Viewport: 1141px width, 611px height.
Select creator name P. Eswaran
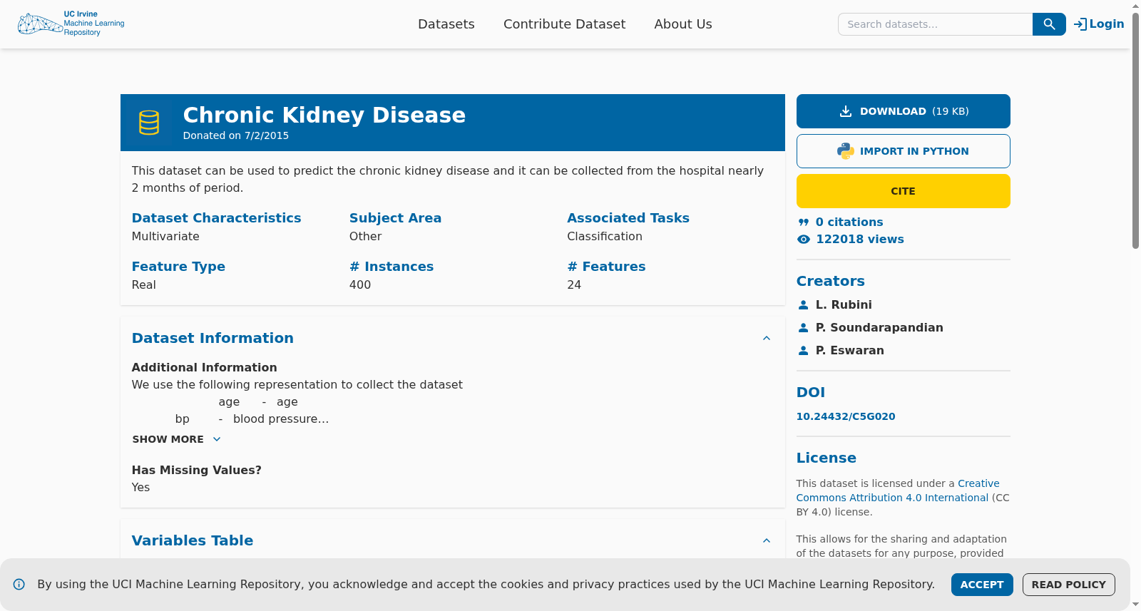pos(850,351)
